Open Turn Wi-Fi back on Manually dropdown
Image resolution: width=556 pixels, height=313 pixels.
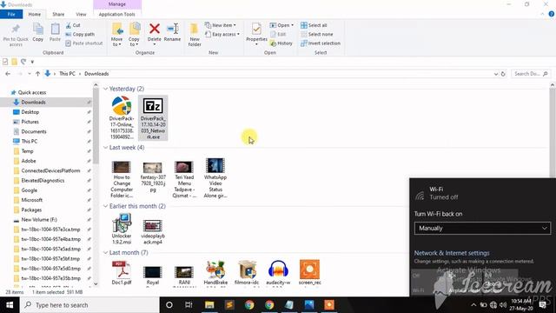482,228
